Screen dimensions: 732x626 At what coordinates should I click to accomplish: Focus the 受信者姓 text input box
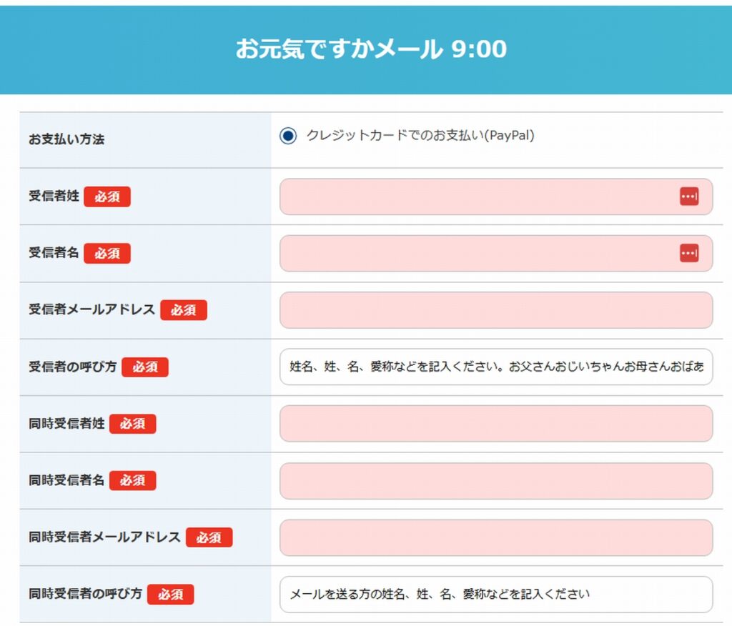pyautogui.click(x=475, y=197)
